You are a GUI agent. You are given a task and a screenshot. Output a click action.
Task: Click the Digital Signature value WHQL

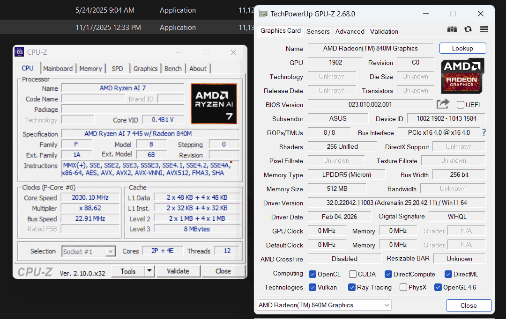[x=457, y=217]
